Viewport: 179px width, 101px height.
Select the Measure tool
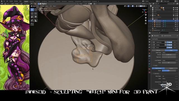point(36,20)
